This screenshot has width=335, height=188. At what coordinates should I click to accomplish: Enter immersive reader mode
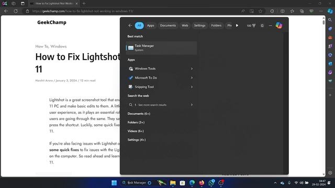(x=252, y=11)
